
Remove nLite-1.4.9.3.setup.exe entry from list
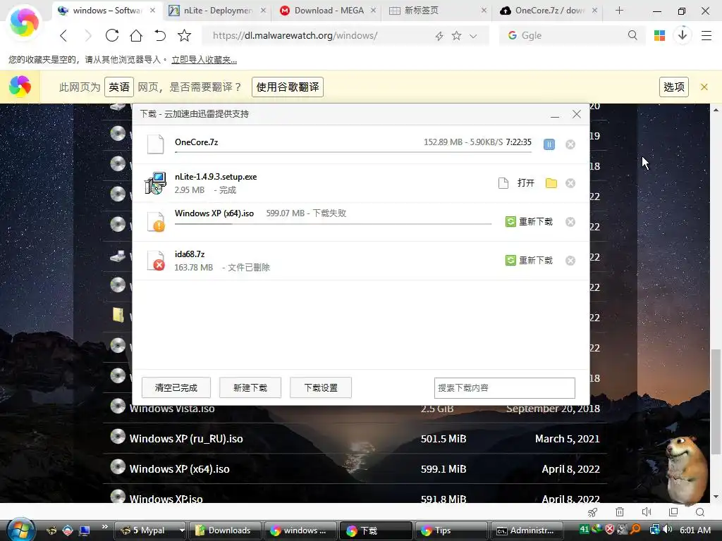pos(570,183)
